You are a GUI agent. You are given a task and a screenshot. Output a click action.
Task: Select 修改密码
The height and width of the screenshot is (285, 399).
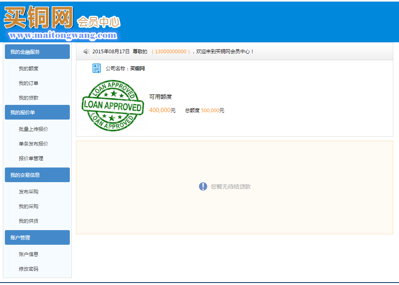click(28, 269)
